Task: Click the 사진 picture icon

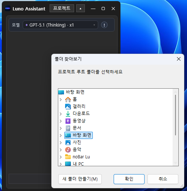Action: [68, 143]
